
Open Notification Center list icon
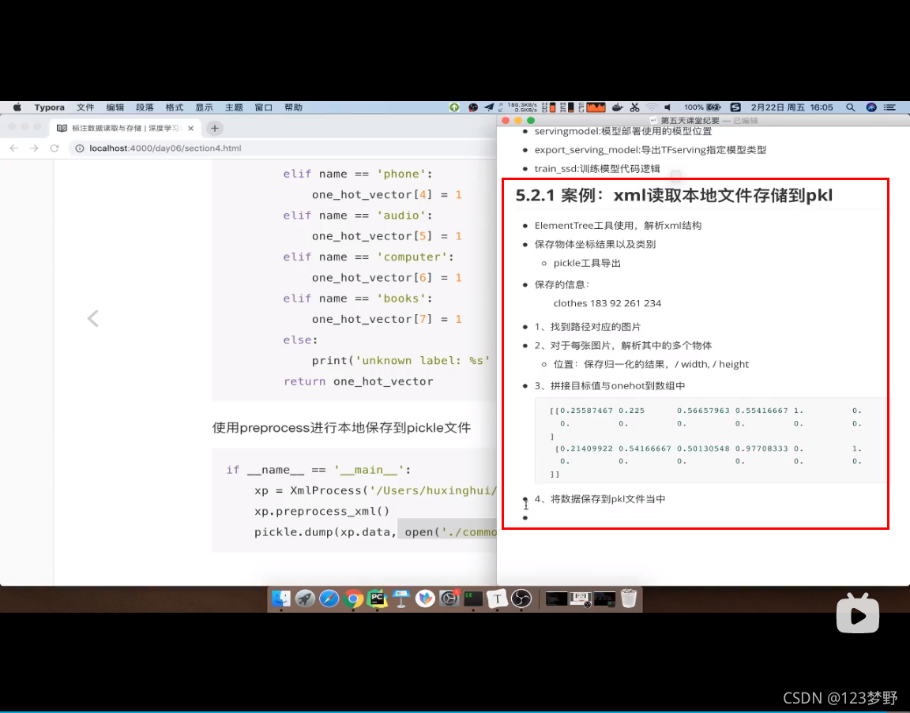tap(889, 107)
